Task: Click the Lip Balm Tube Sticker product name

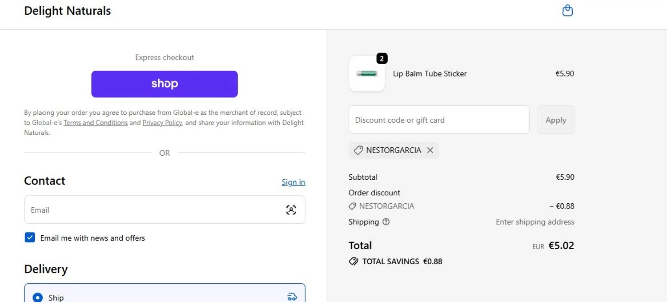Action: [430, 74]
